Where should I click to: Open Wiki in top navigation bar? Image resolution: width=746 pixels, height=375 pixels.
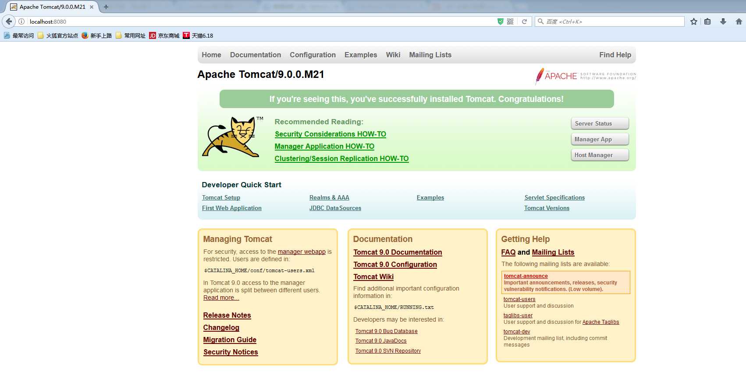coord(393,55)
